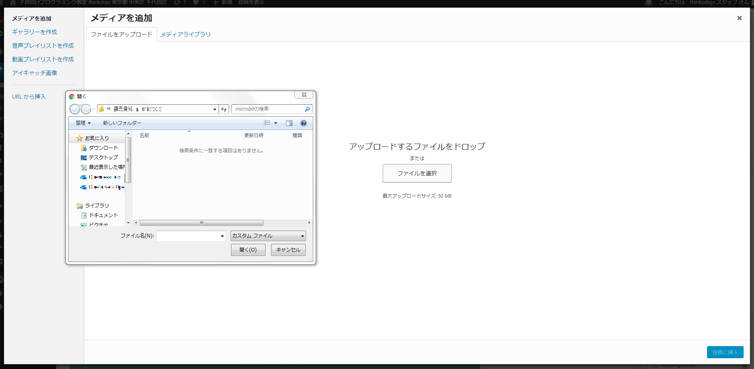The height and width of the screenshot is (369, 754).
Task: Open the 整理 menu
Action: (83, 123)
